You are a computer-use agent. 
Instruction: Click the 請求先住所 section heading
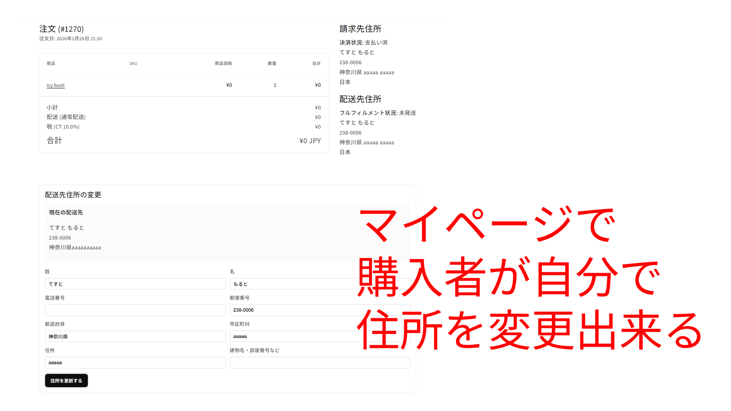pos(360,29)
